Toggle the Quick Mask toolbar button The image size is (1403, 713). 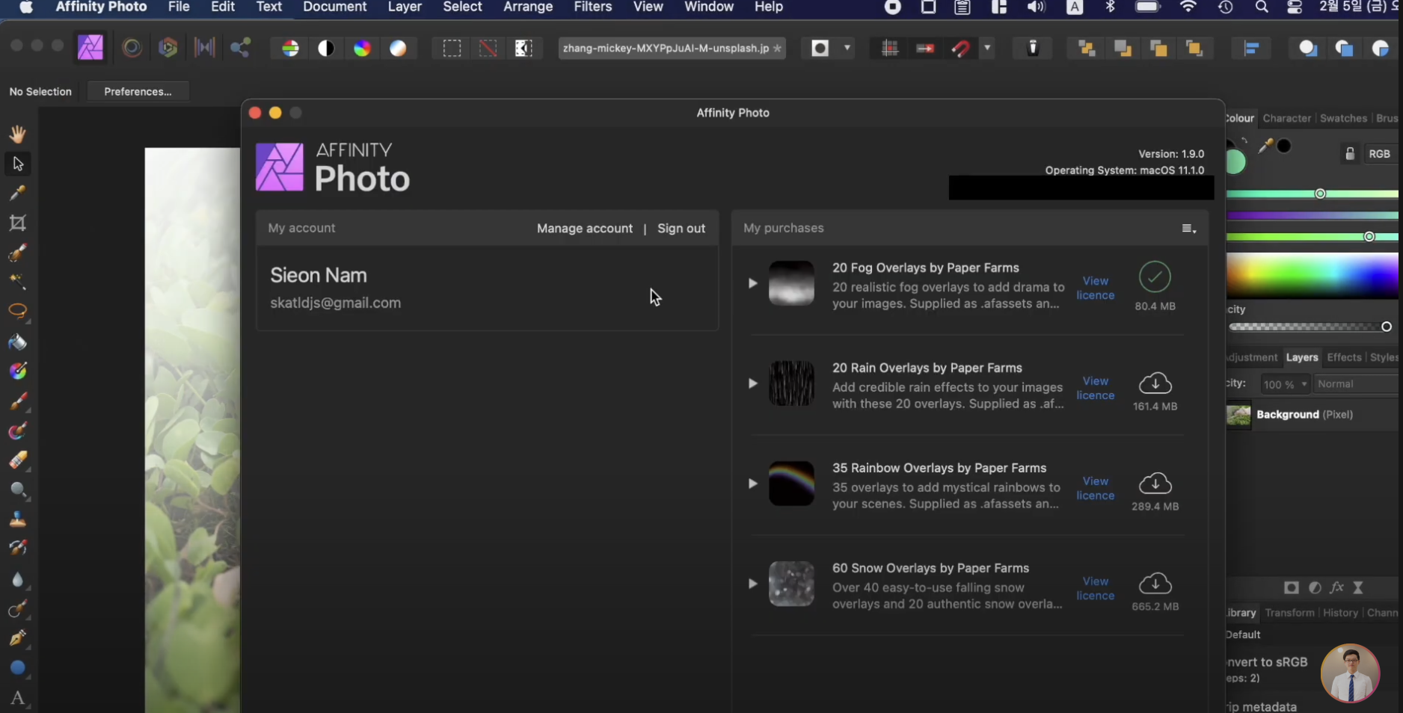820,49
